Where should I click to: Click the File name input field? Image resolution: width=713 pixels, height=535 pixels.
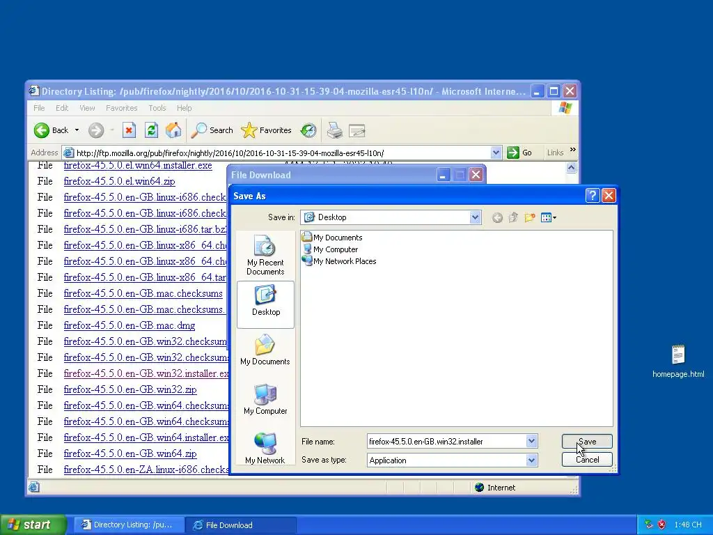447,441
